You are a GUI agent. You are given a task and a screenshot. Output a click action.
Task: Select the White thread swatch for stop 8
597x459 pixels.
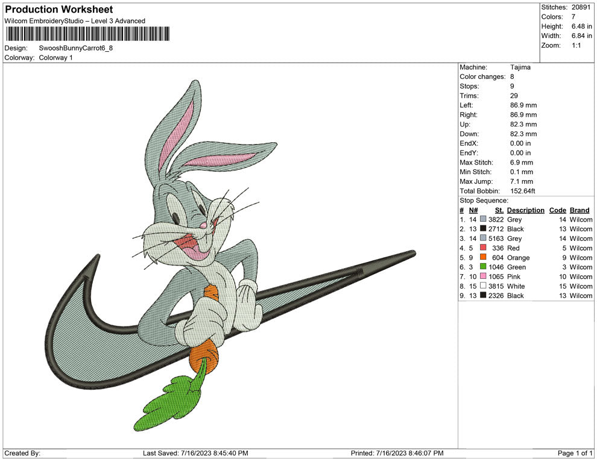click(482, 286)
